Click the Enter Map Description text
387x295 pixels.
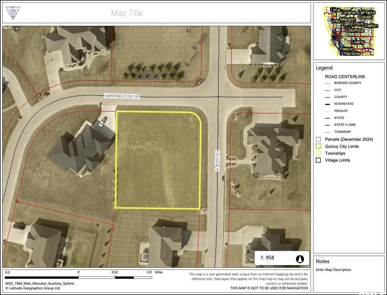pyautogui.click(x=333, y=270)
